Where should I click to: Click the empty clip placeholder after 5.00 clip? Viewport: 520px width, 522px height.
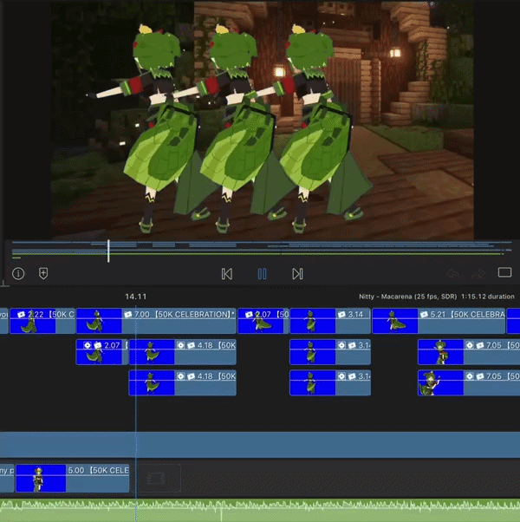pyautogui.click(x=159, y=478)
